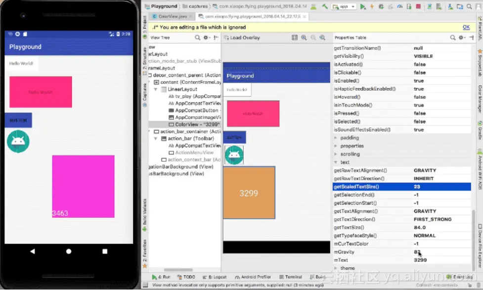Zoom in the layout preview
This screenshot has width=483, height=290.
pyautogui.click(x=304, y=38)
